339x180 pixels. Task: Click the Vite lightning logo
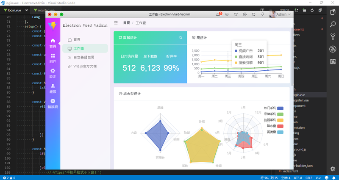point(52,25)
